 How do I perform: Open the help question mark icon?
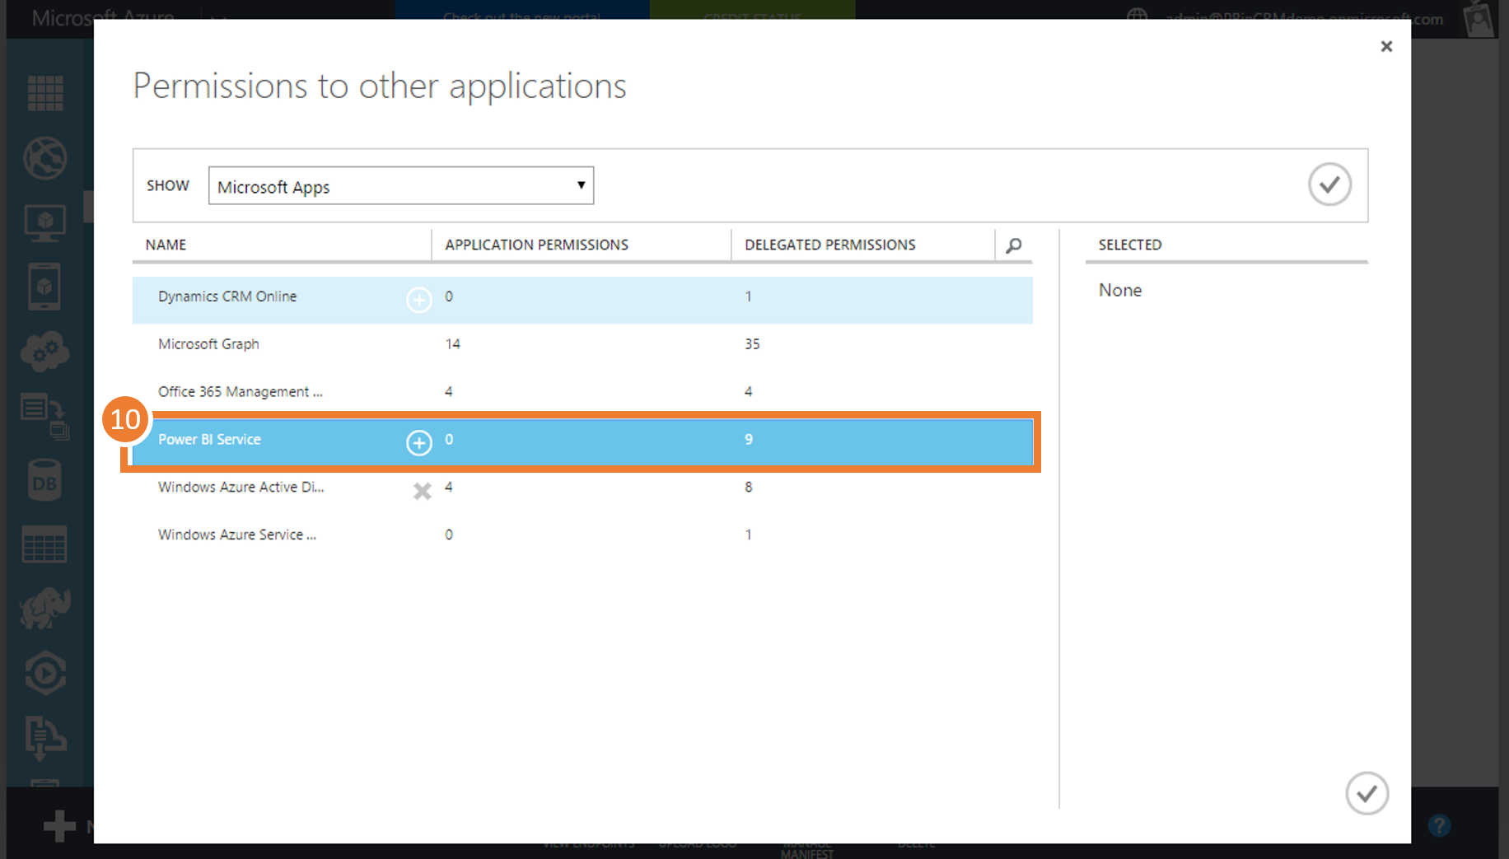(1440, 825)
